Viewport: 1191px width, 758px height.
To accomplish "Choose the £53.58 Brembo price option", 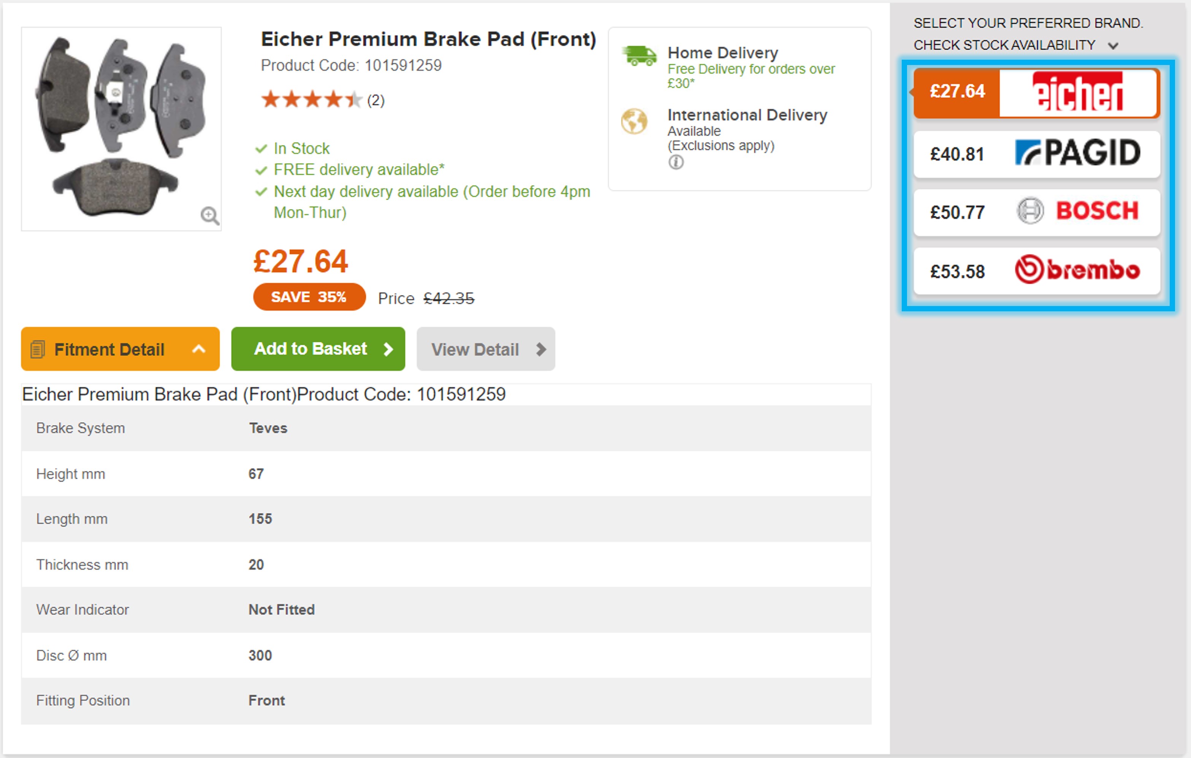I will (x=958, y=271).
